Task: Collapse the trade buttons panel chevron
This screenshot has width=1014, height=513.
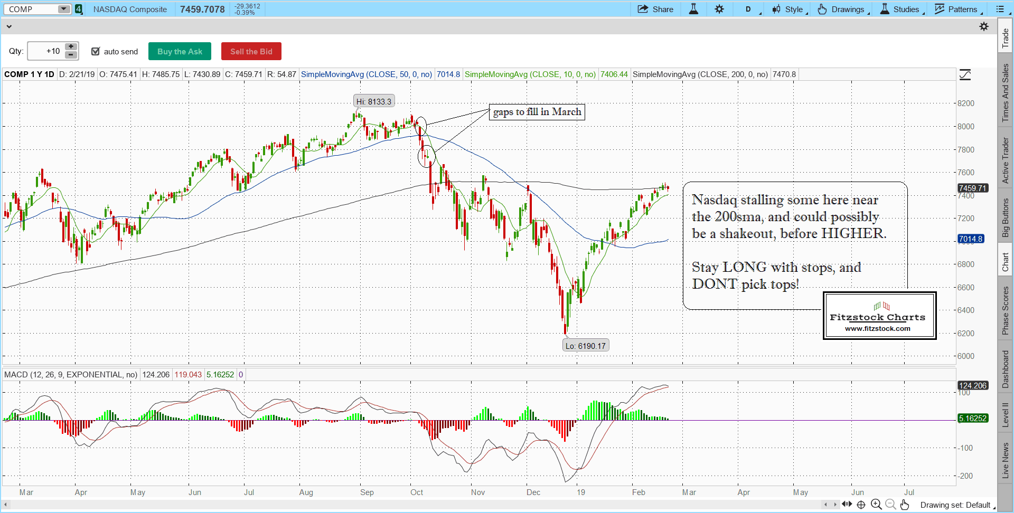Action: (8, 26)
